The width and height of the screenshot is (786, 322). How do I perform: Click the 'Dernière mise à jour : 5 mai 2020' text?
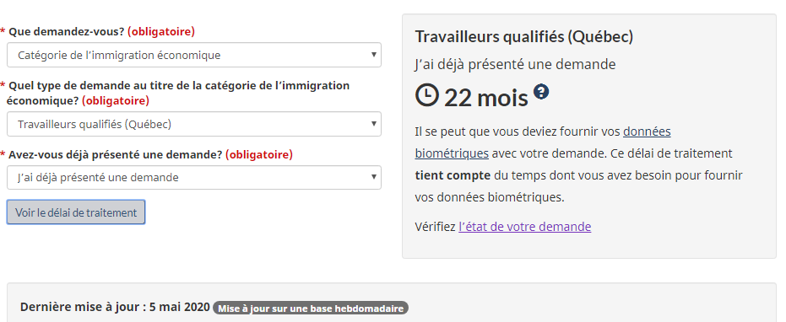(115, 307)
